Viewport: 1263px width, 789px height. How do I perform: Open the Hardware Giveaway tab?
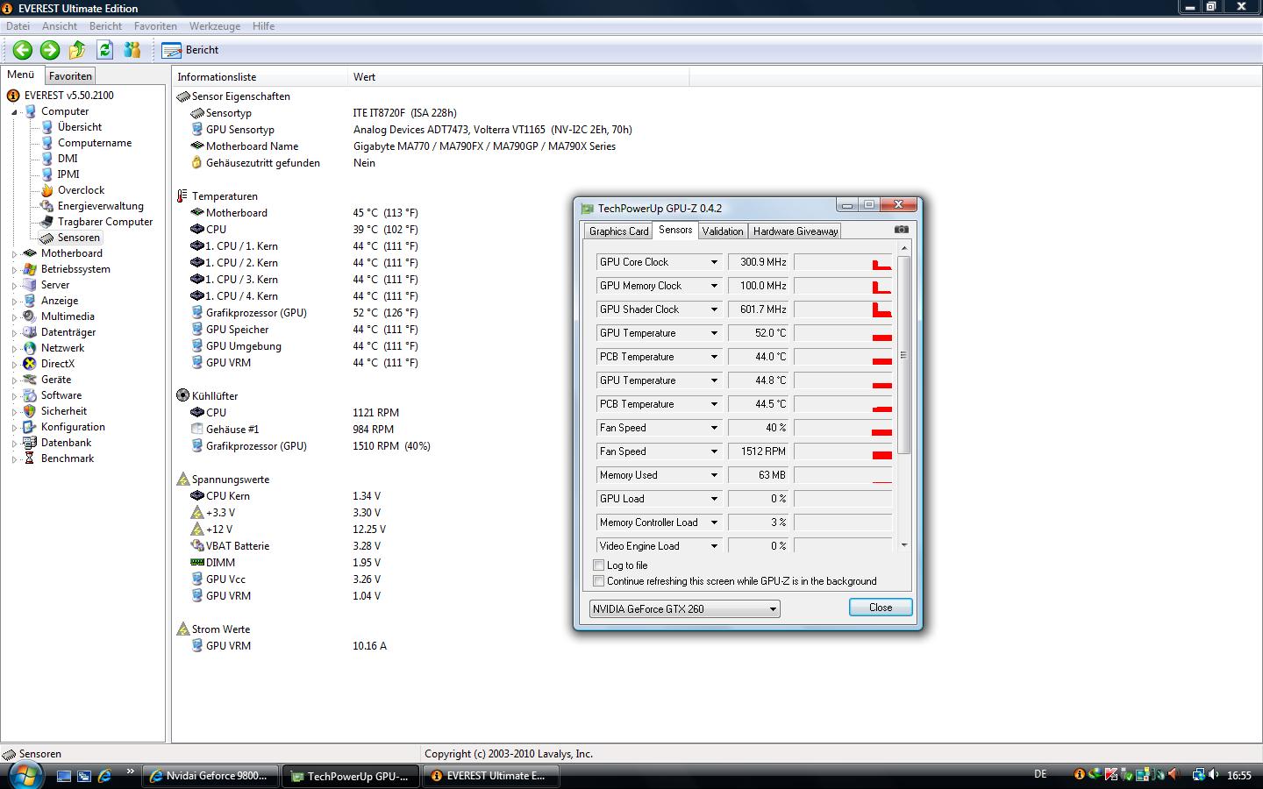coord(795,231)
